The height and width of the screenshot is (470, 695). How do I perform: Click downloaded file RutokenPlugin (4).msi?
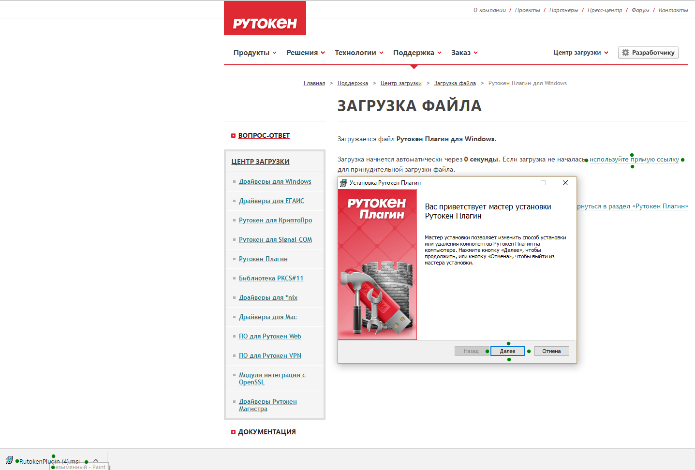tap(49, 461)
